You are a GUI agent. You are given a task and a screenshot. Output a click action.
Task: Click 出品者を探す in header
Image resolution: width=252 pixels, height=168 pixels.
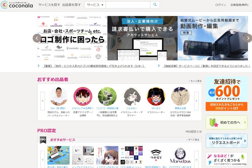(71, 5)
